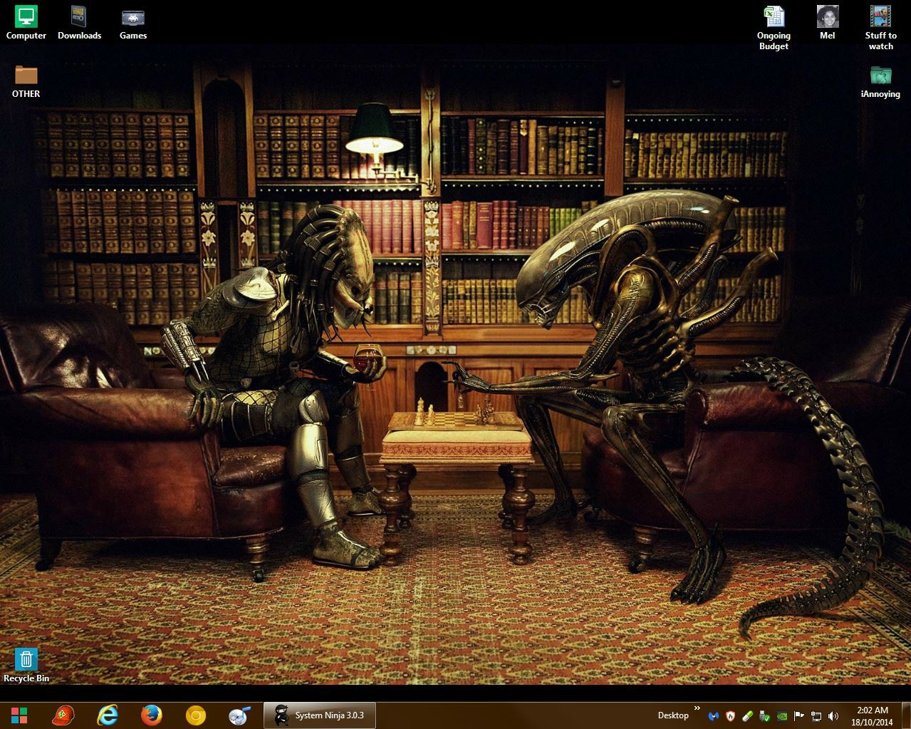Open the clock showing 2:02 AM
The height and width of the screenshot is (729, 911).
click(x=872, y=715)
